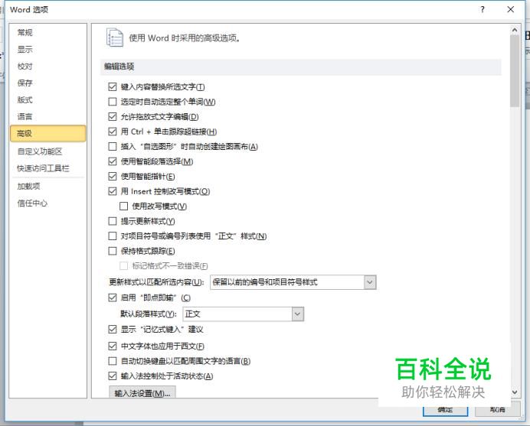Toggle 用 Insert 控制改写模式 checkbox

[113, 191]
